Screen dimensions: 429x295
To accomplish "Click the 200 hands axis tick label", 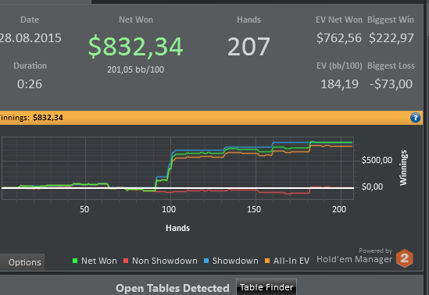I will (339, 209).
